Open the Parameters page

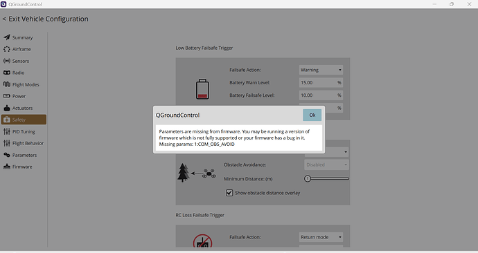[24, 155]
